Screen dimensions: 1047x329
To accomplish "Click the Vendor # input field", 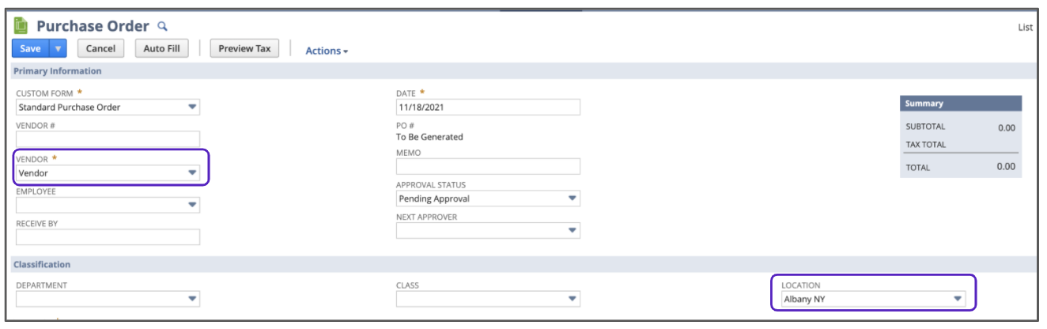I will (x=108, y=139).
